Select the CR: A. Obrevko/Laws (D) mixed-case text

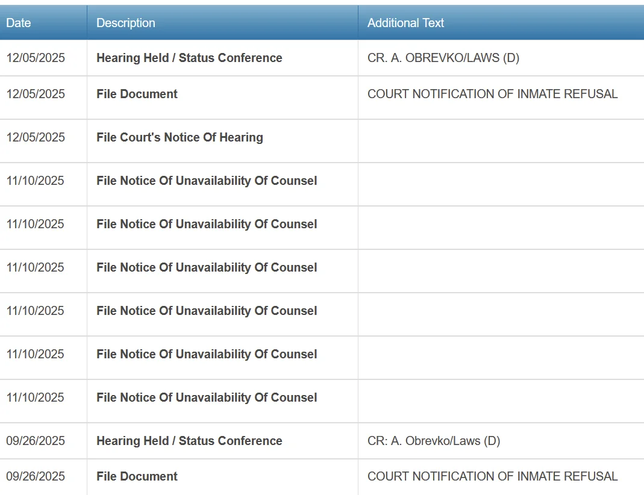434,441
